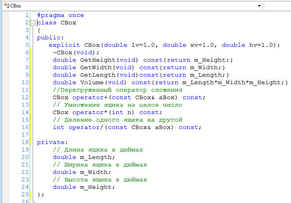291x203 pixels.
Task: Click 'hv=1.0' parameter on line 5
Action: tap(261, 45)
